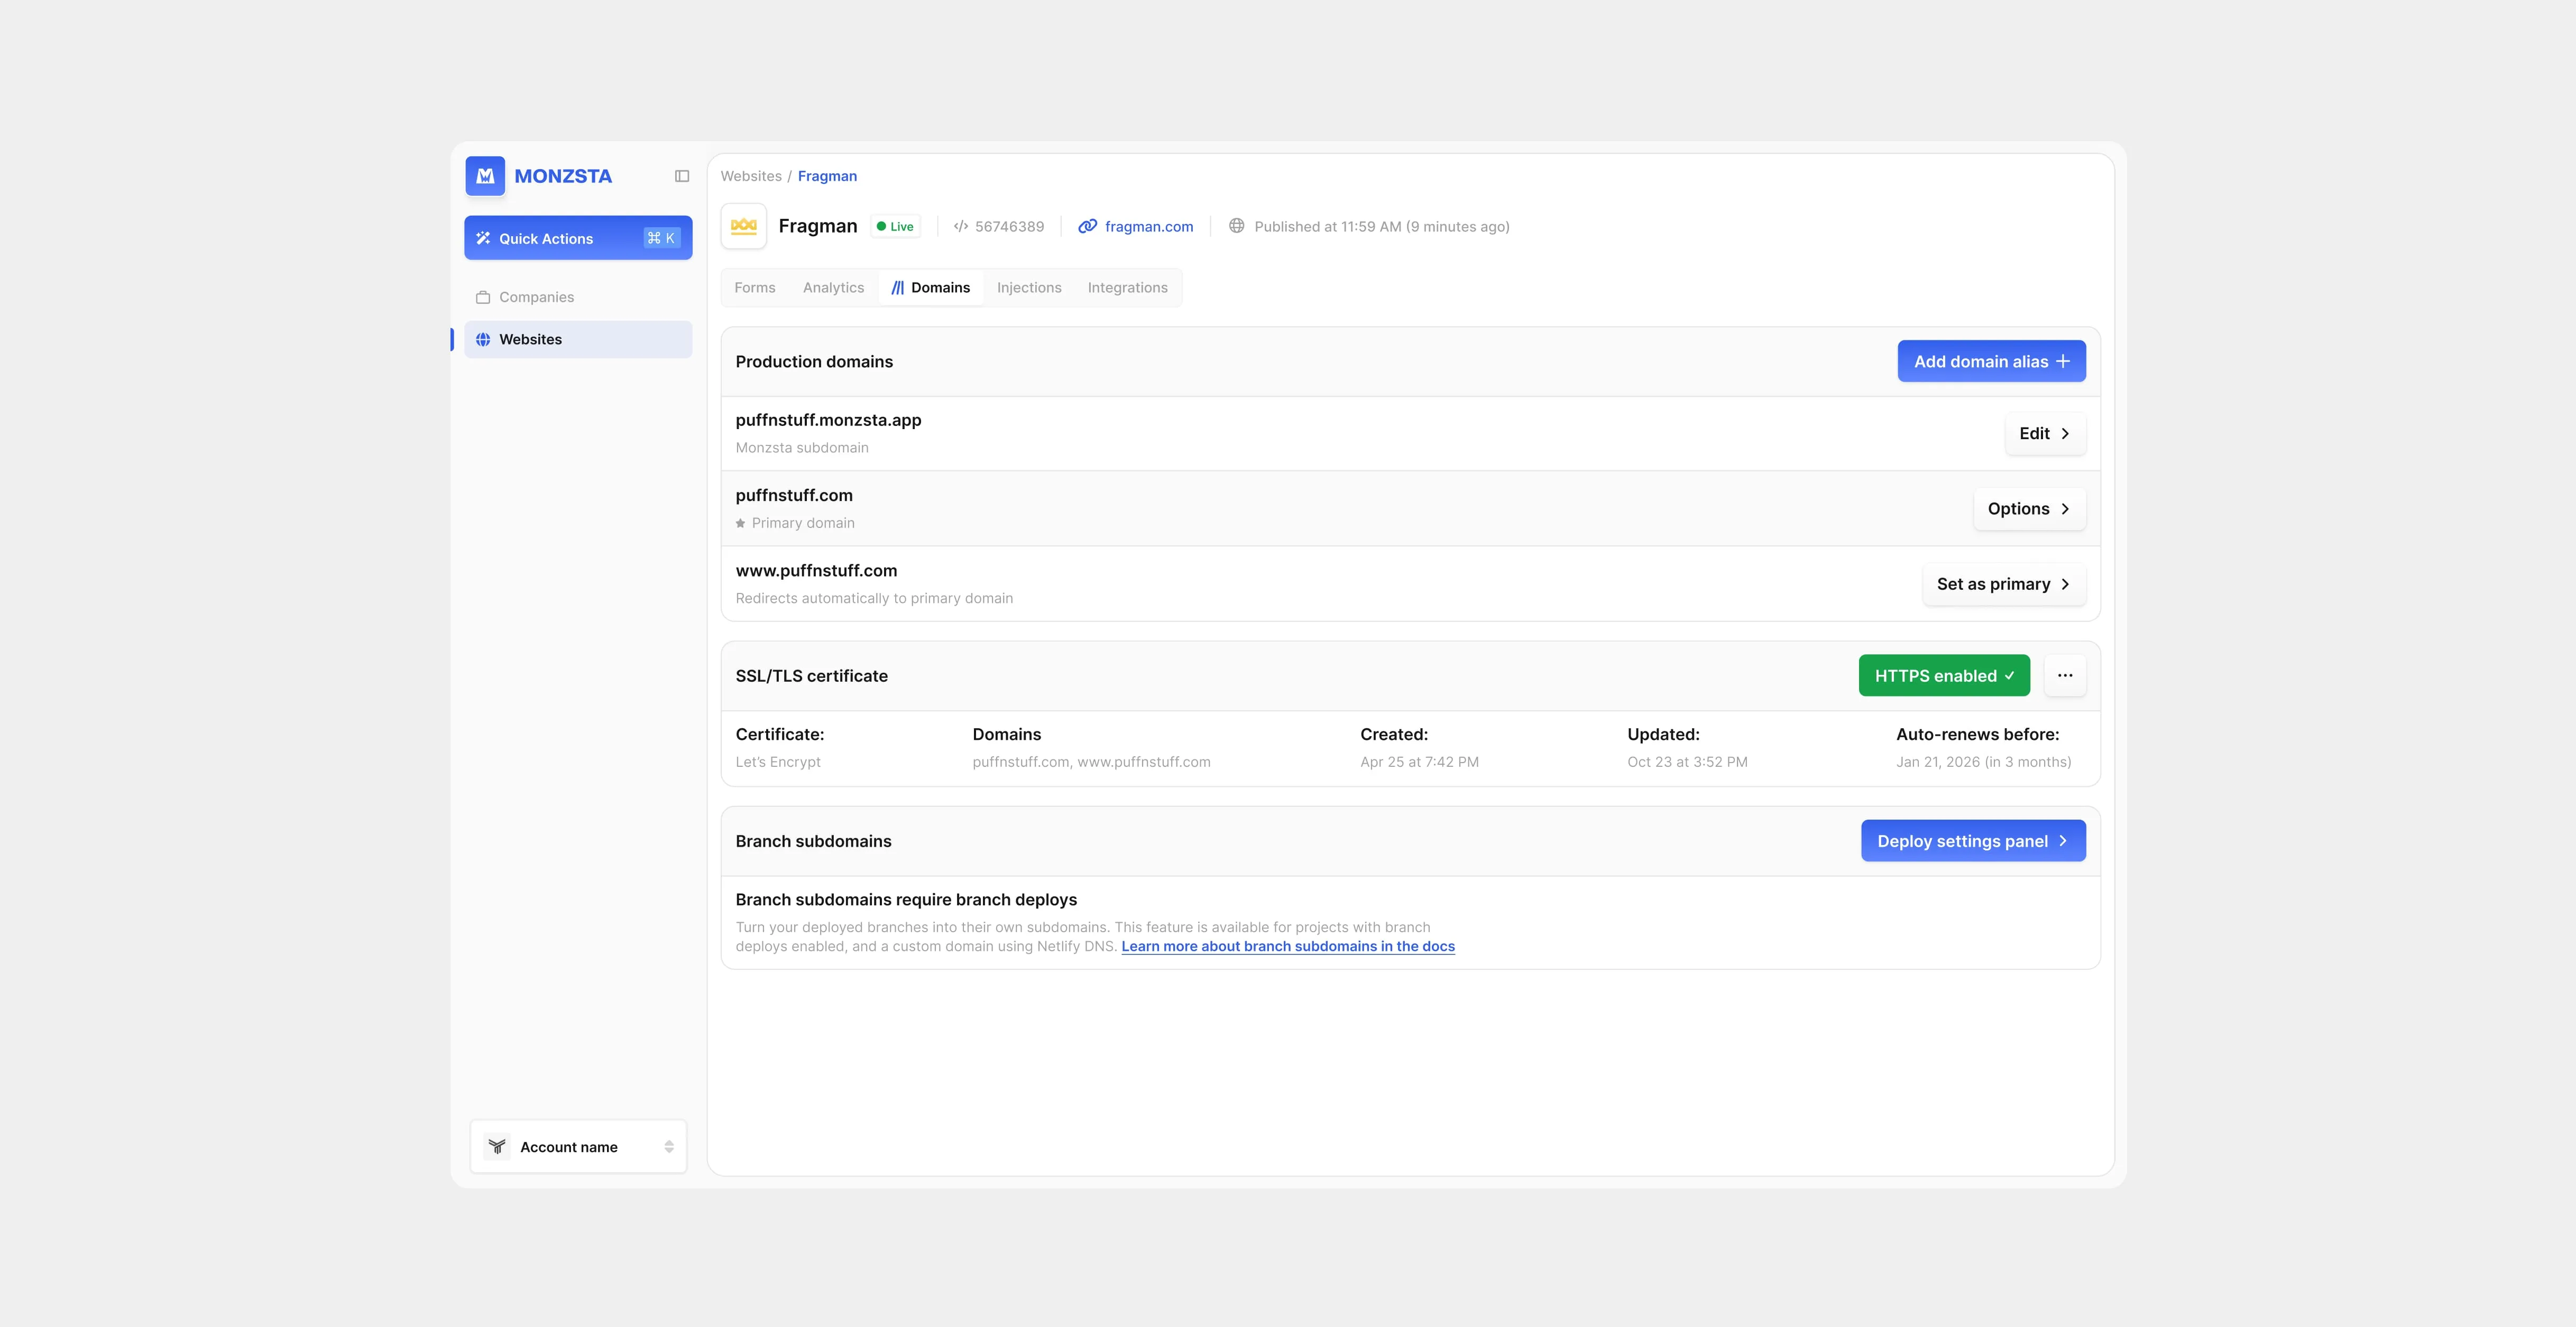Click the globe icon near Published time
Screen dimensions: 2576x1327
(x=1237, y=226)
